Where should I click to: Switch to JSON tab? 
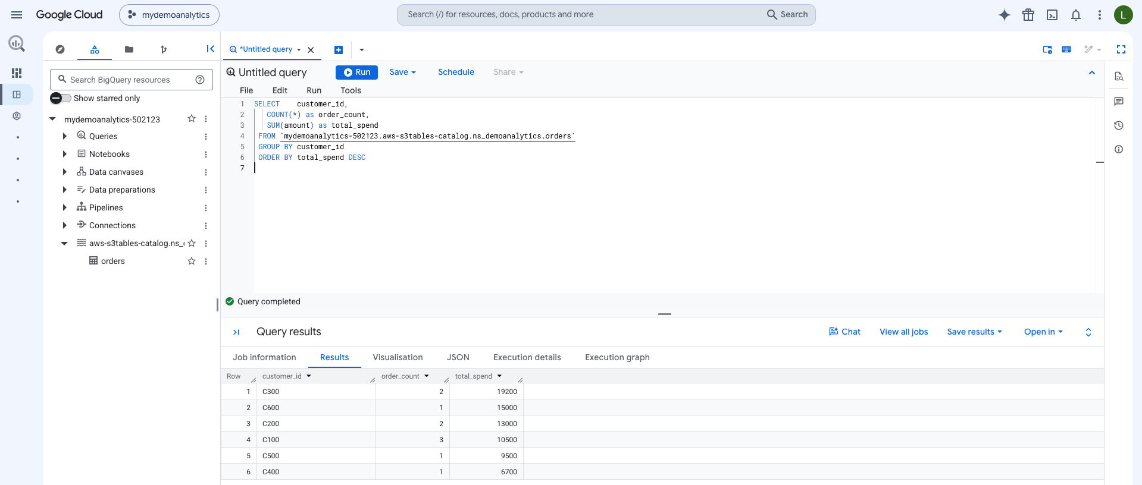458,357
